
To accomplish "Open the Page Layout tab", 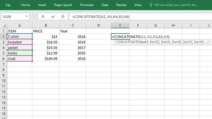I will 63,5.
